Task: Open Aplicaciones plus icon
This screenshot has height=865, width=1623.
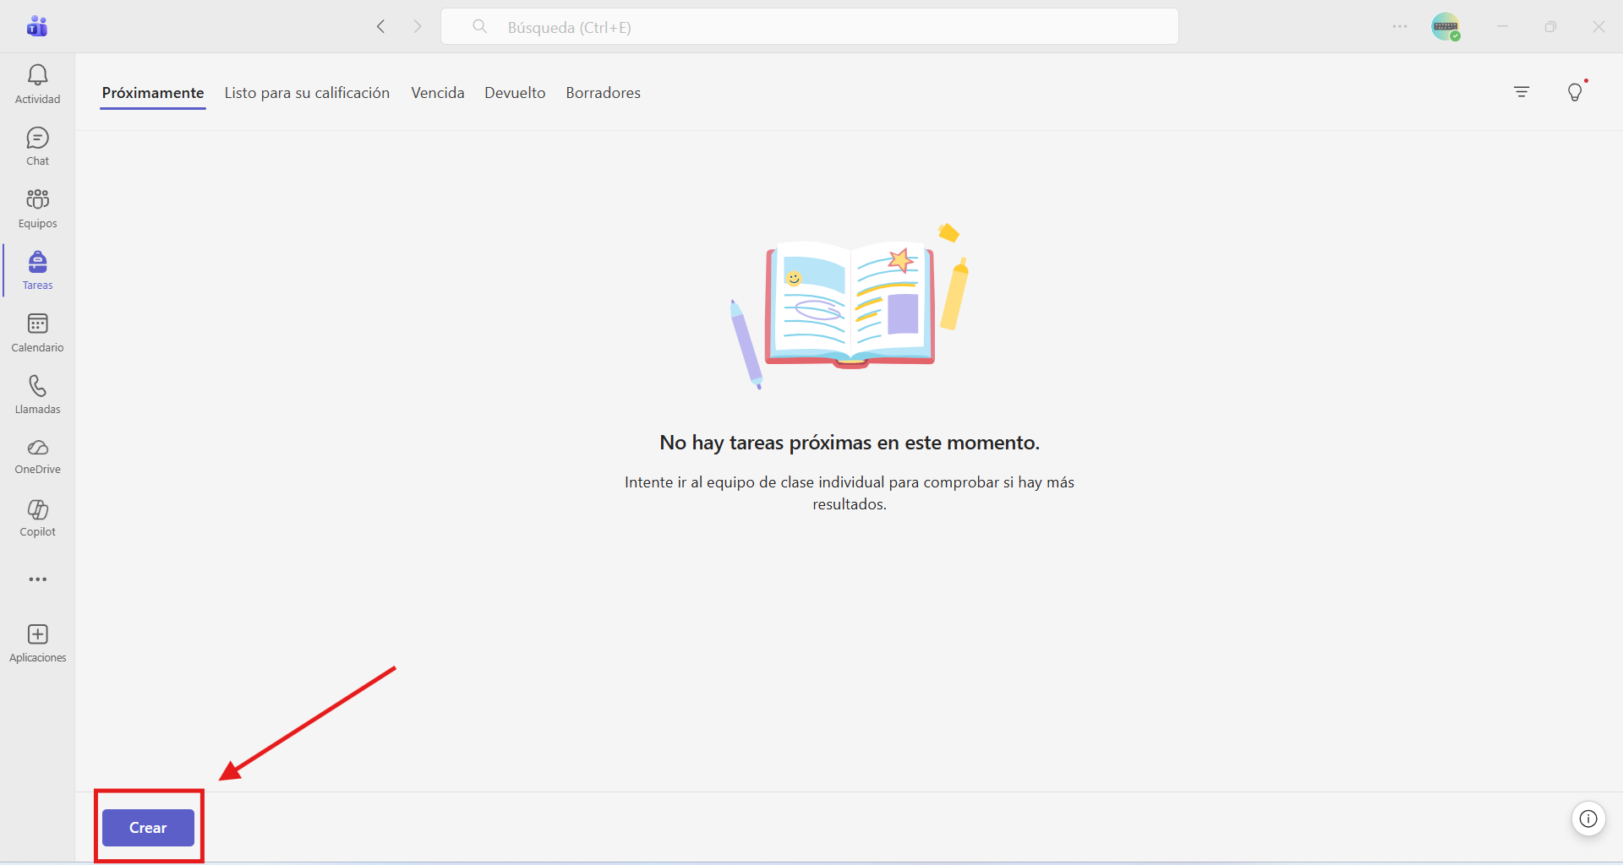Action: click(x=37, y=634)
